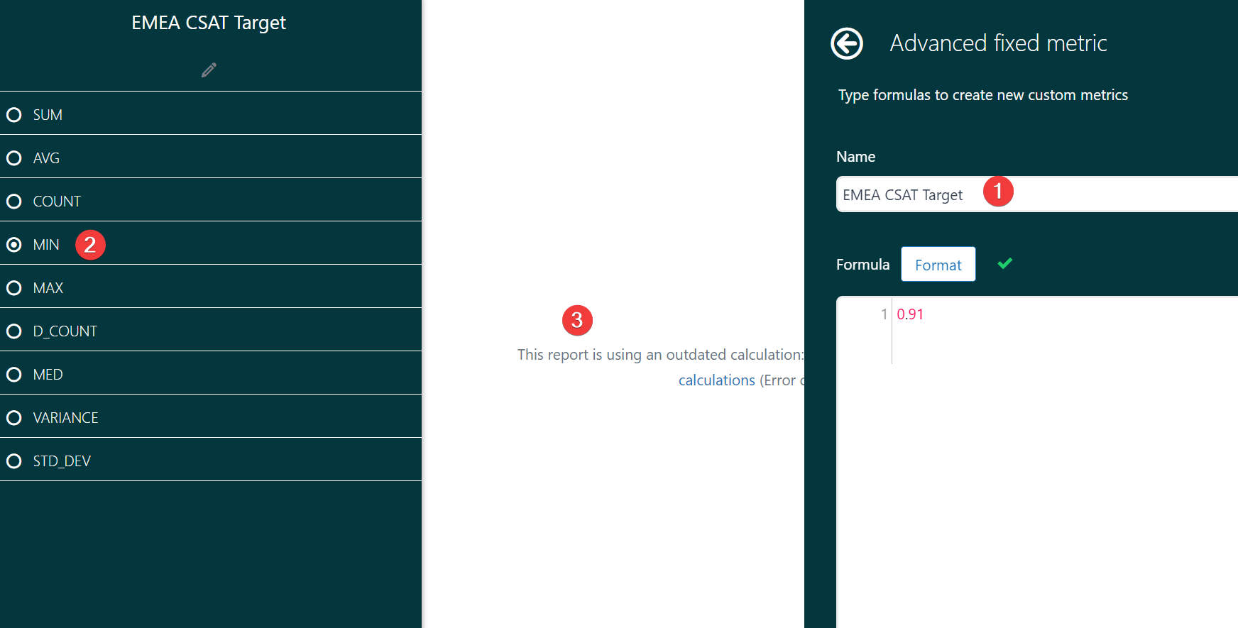
Task: Click red badge number 3 above report message
Action: [x=577, y=321]
